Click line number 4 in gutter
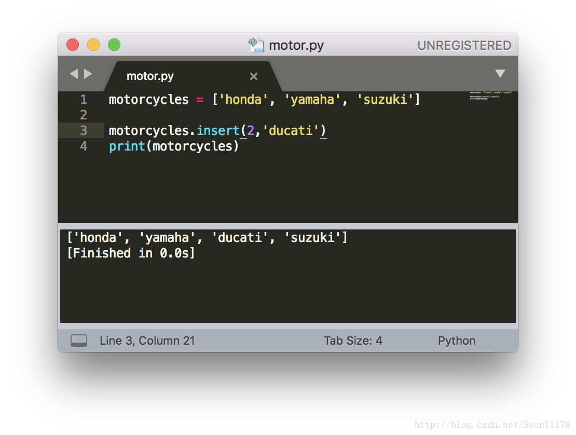 [x=84, y=146]
